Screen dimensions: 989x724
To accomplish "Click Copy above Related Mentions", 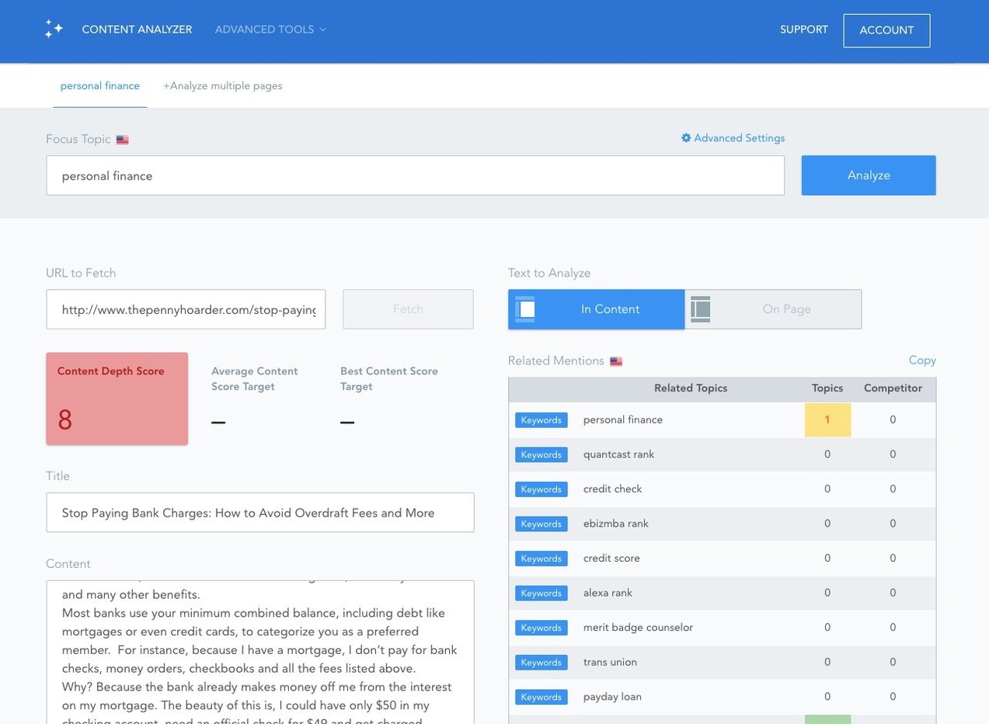I will pos(922,360).
